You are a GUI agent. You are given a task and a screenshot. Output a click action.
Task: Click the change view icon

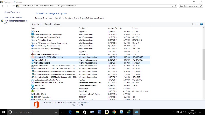click(x=193, y=24)
